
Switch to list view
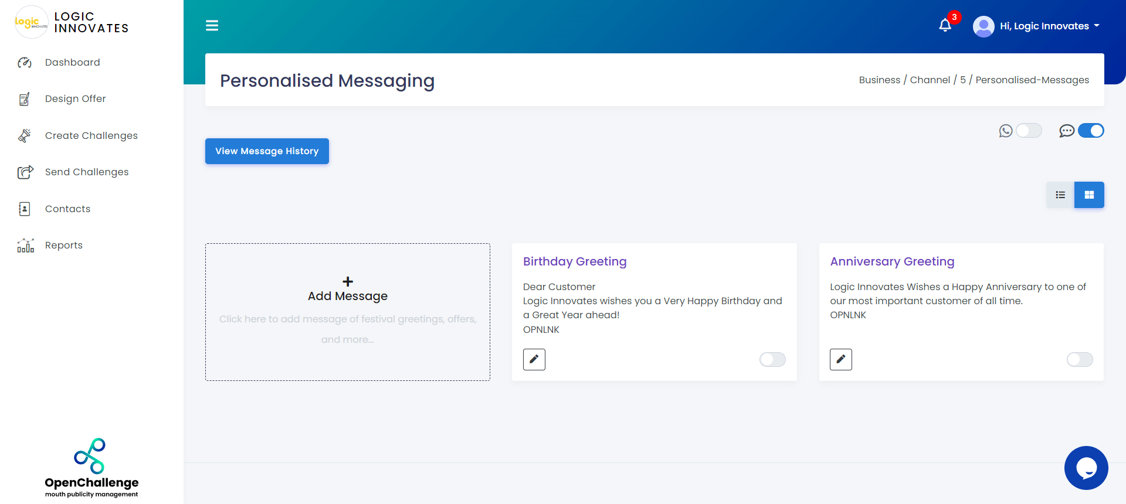(1060, 195)
